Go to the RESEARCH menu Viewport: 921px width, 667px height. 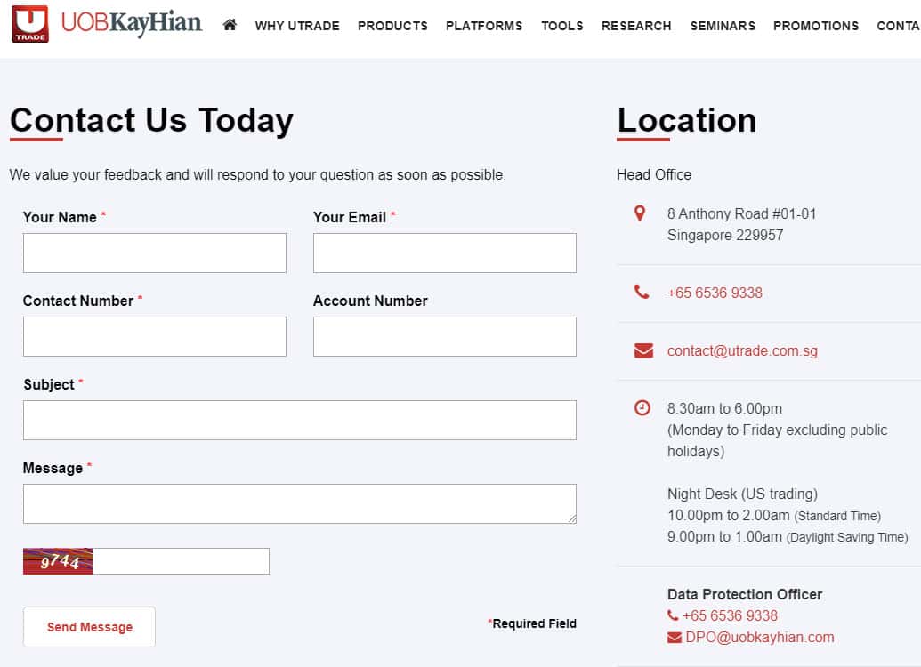pyautogui.click(x=636, y=26)
